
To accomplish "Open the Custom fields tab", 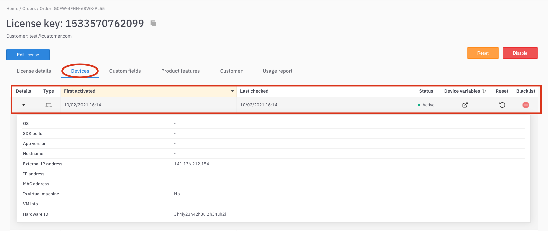I will [125, 71].
